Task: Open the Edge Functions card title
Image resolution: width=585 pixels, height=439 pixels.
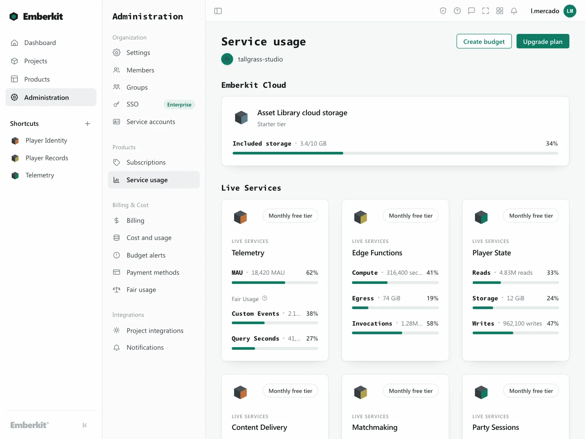Action: click(377, 253)
